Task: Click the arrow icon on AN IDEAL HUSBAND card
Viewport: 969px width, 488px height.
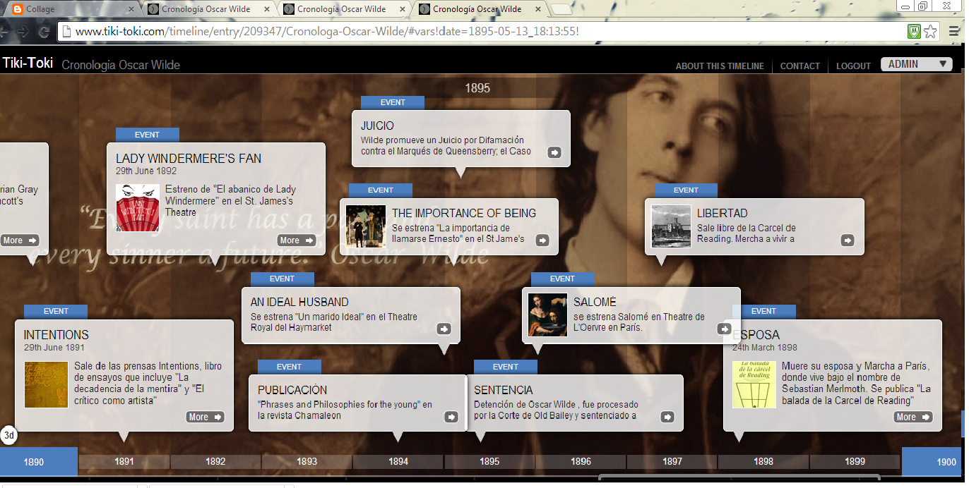Action: point(444,329)
